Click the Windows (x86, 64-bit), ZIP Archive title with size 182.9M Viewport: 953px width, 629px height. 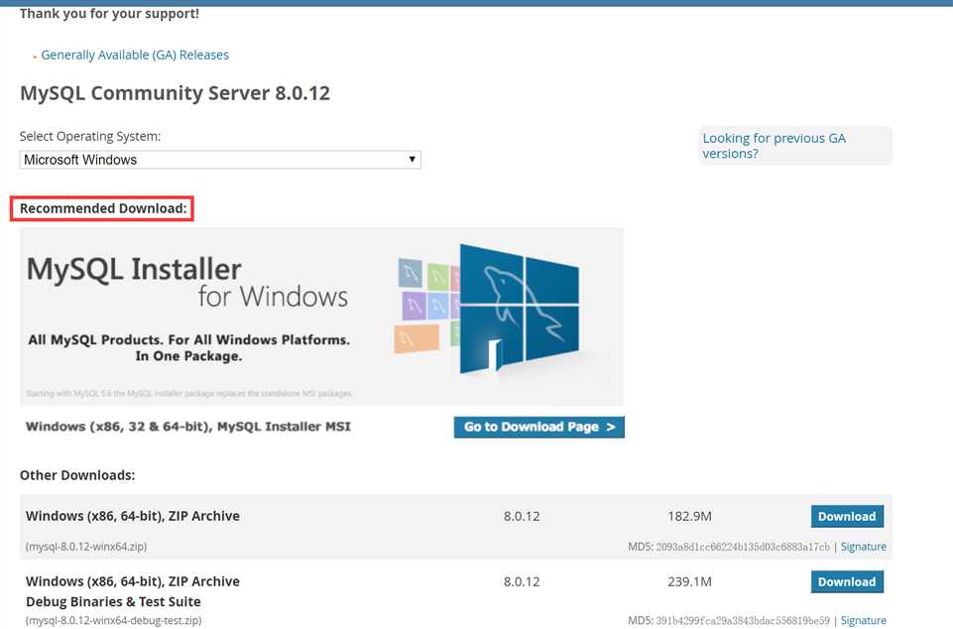tap(133, 516)
